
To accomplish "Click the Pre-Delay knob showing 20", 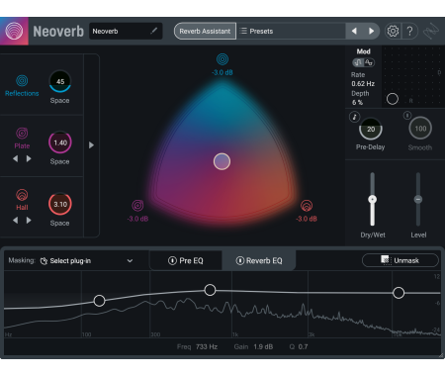I will 371,129.
